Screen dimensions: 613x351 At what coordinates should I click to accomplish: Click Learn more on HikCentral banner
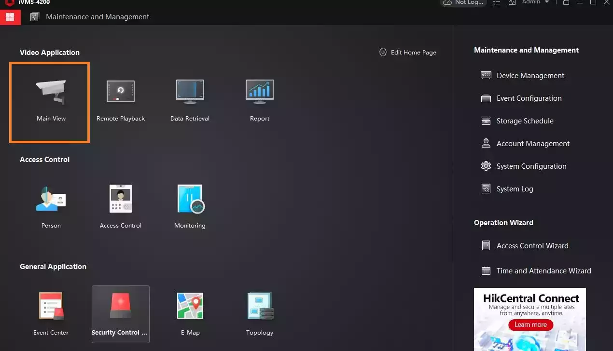tap(530, 324)
